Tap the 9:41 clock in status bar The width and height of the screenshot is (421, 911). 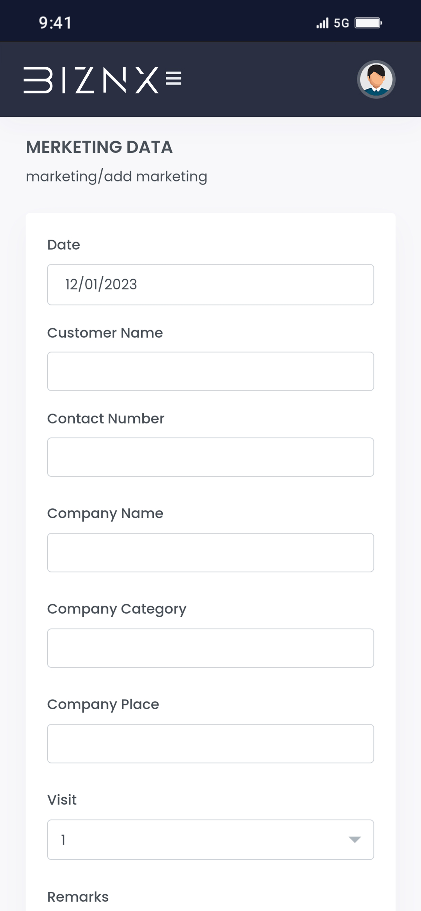[55, 23]
